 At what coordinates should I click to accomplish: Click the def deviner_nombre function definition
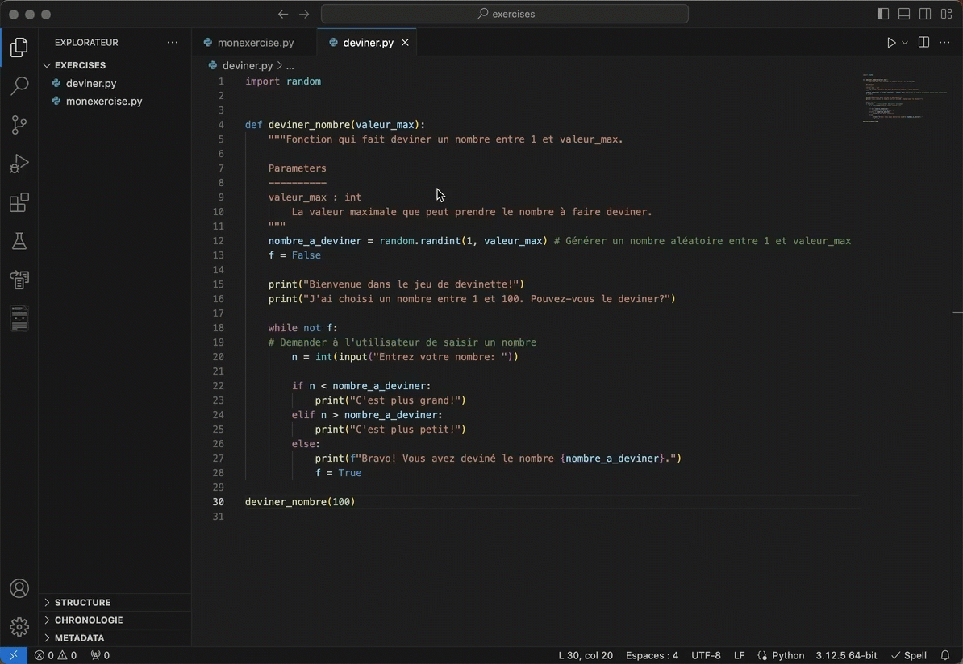[335, 125]
